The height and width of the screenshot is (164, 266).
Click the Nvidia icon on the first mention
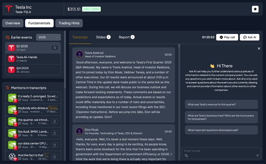pyautogui.click(x=13, y=98)
